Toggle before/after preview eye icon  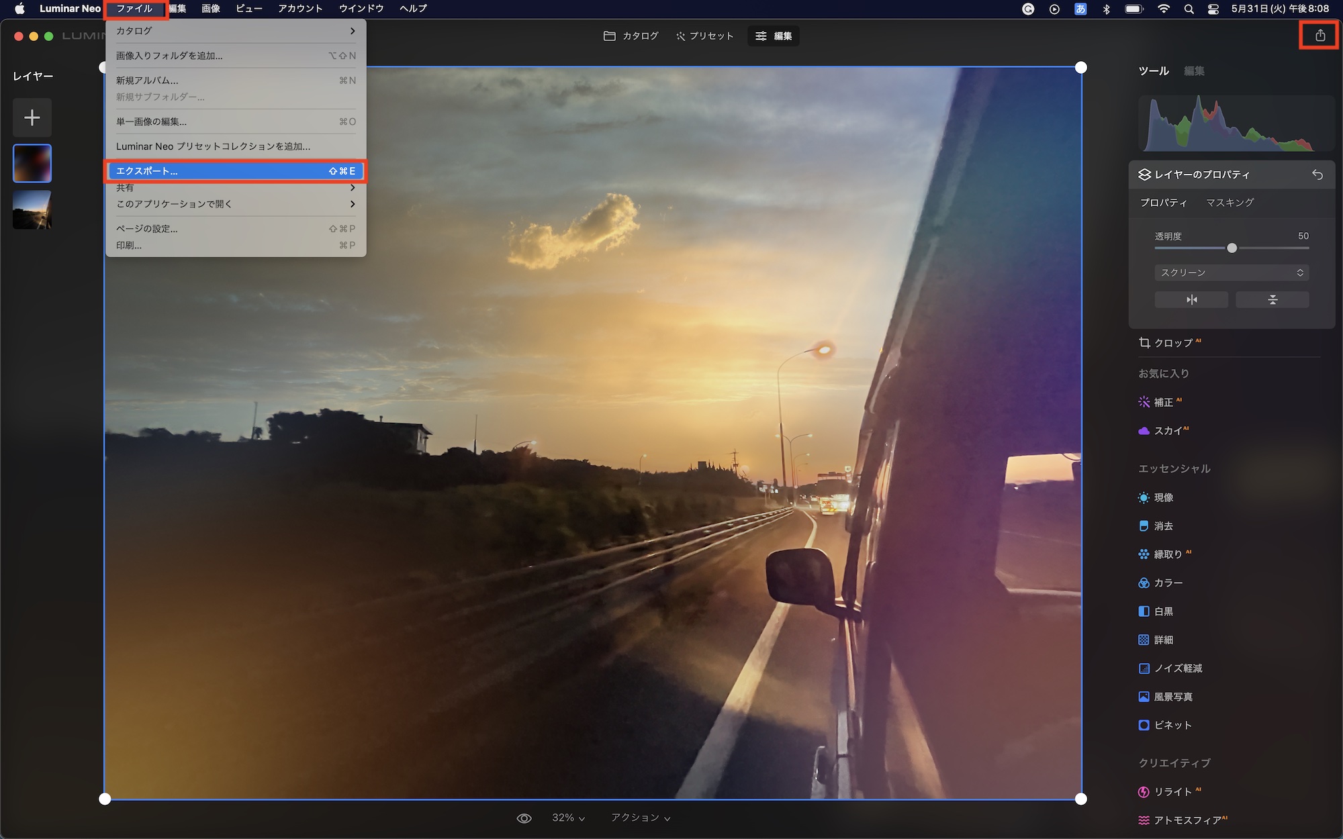coord(524,818)
